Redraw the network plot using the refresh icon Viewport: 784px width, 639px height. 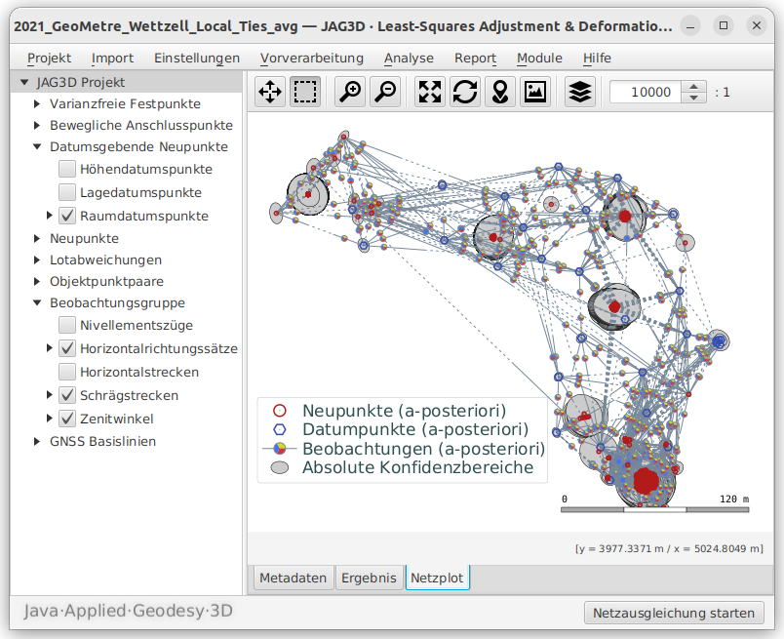(465, 92)
